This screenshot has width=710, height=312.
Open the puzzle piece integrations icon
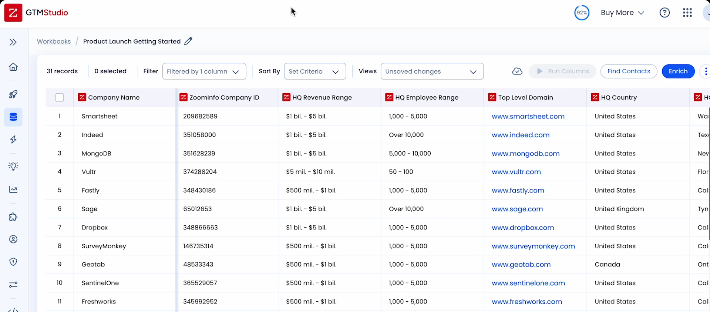tap(13, 217)
